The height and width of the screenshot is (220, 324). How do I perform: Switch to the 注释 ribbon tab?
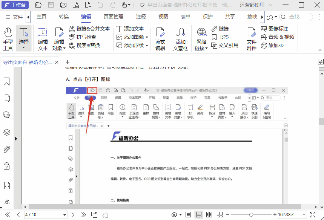pyautogui.click(x=140, y=17)
